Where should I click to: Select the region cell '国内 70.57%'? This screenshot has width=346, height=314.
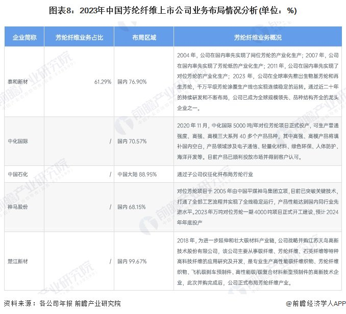pos(132,141)
